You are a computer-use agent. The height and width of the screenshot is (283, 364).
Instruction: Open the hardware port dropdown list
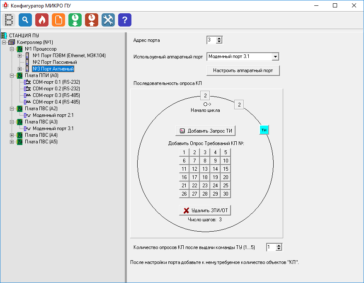coord(275,56)
